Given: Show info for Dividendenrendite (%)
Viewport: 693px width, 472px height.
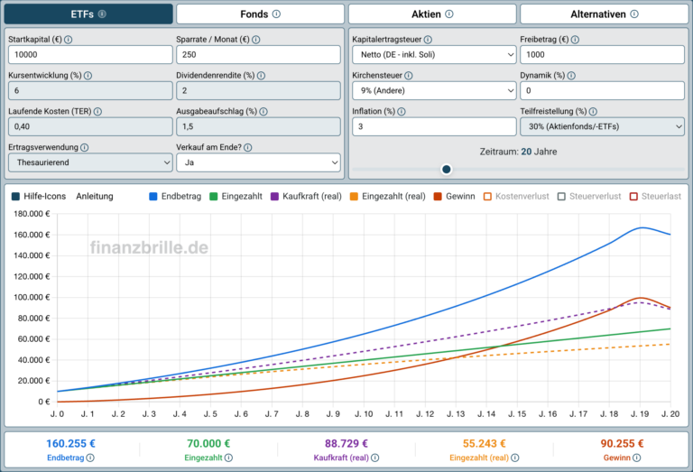Looking at the screenshot, I should (x=261, y=76).
